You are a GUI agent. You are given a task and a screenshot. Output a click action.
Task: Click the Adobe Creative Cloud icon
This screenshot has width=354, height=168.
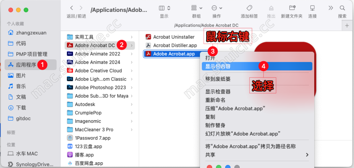(x=70, y=70)
